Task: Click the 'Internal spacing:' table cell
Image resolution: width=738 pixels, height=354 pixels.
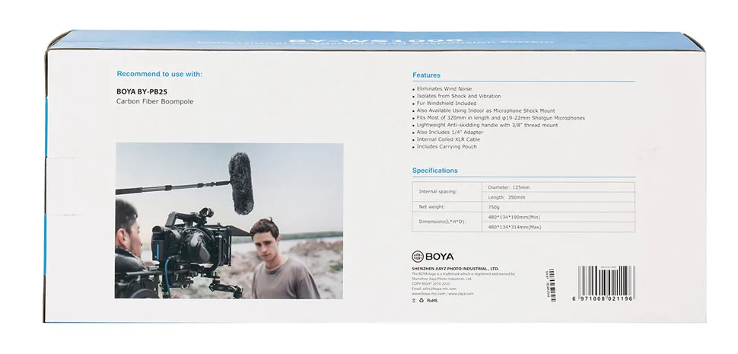Action: click(x=447, y=192)
